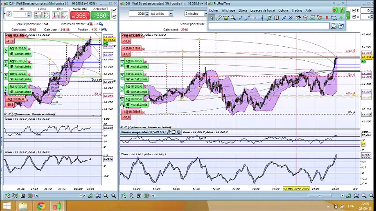The height and width of the screenshot is (211, 376).
Task: Select the horizontal line tool
Action: pos(255,18)
